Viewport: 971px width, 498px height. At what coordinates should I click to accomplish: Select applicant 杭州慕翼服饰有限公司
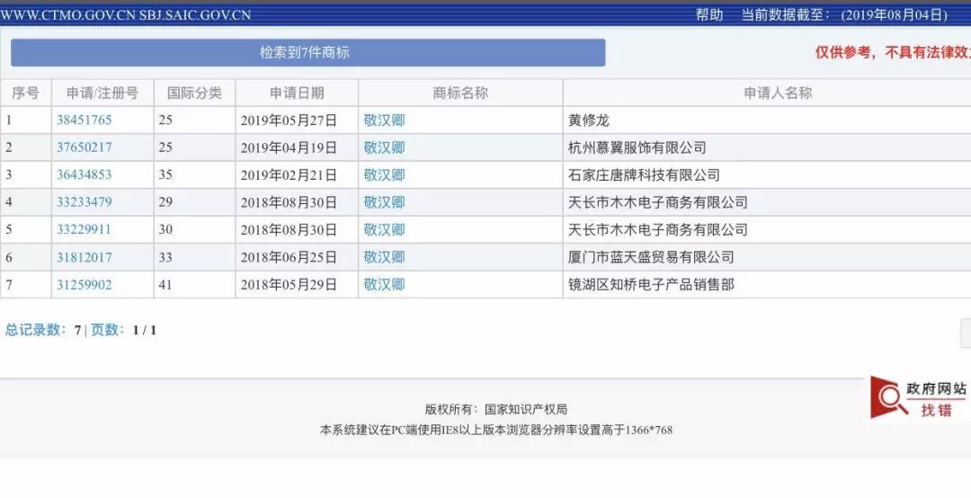637,147
